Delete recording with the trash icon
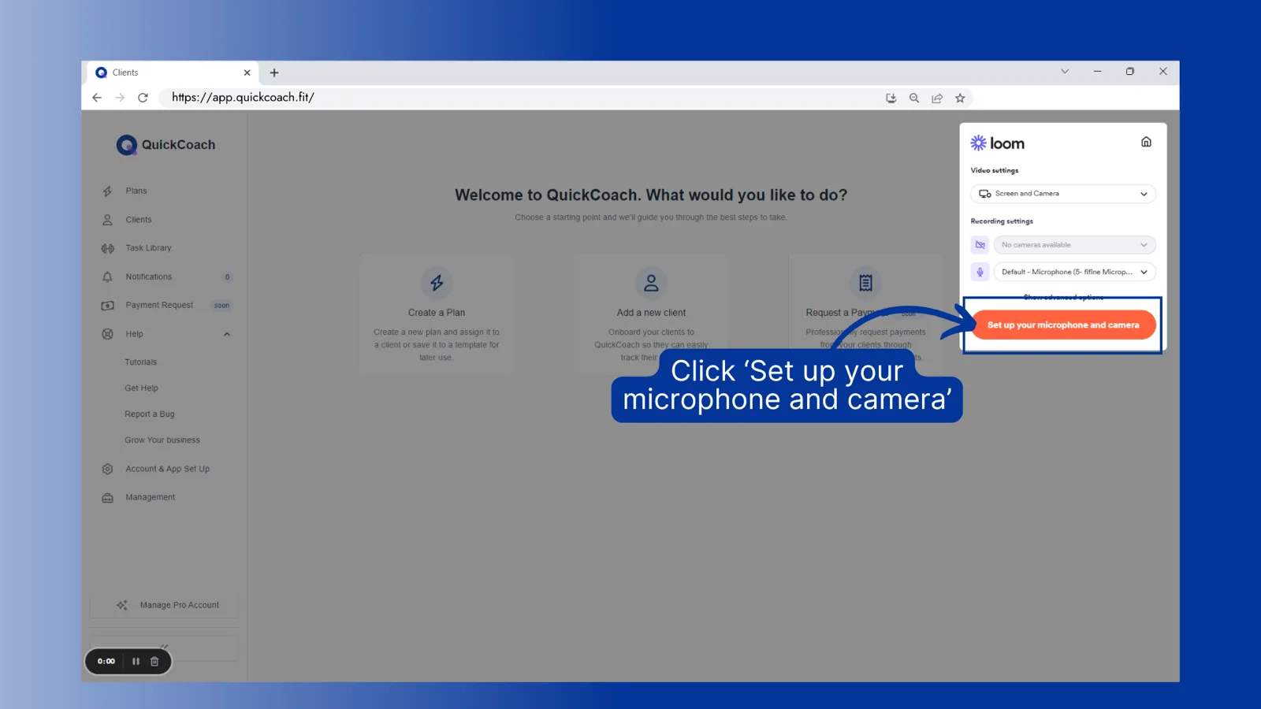This screenshot has width=1261, height=709. click(154, 661)
